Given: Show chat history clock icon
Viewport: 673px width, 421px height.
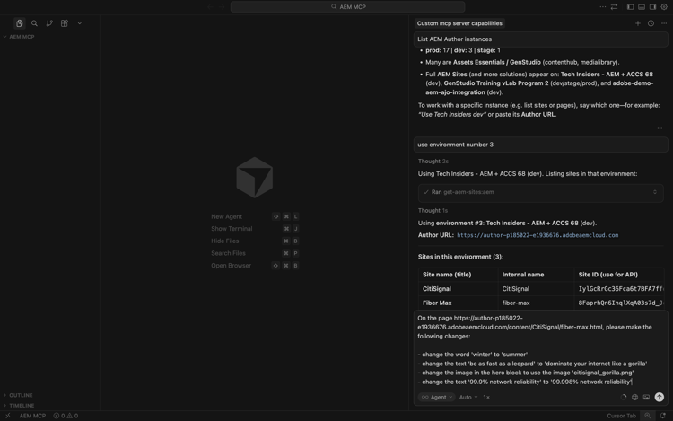Looking at the screenshot, I should tap(651, 23).
